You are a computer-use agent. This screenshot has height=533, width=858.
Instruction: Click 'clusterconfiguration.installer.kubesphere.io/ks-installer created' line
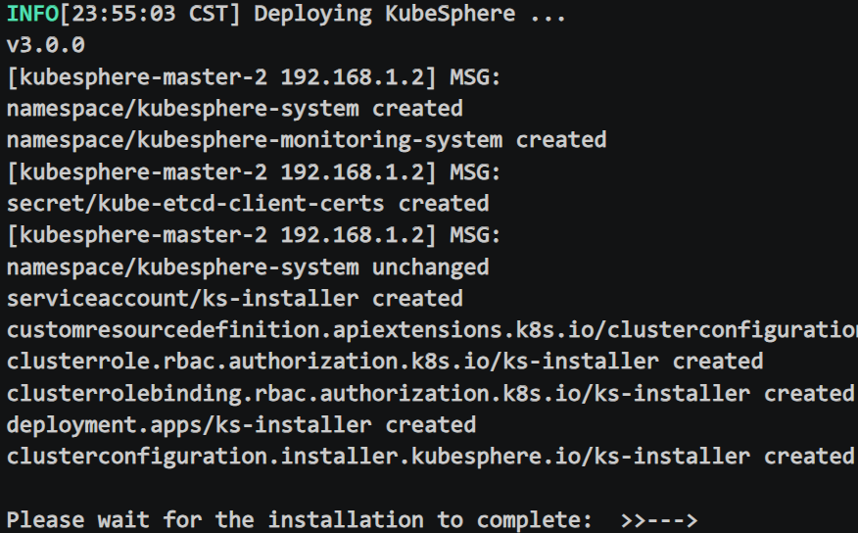(x=431, y=457)
